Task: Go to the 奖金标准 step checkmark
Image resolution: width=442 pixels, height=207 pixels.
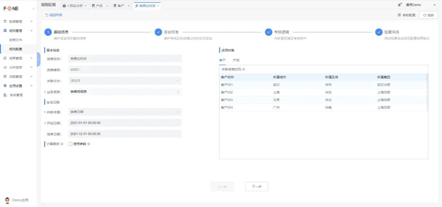Action: point(158,32)
